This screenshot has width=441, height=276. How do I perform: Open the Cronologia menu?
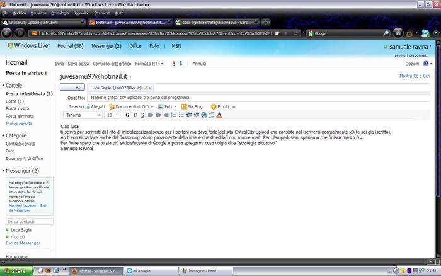coord(60,13)
